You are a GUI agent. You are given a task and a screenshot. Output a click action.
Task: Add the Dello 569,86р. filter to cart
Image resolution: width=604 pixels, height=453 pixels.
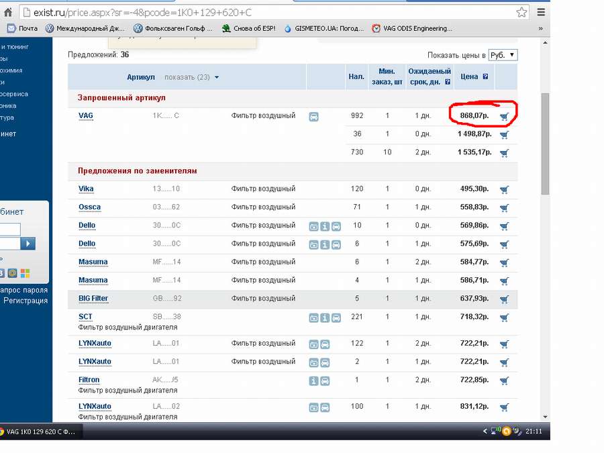(504, 226)
